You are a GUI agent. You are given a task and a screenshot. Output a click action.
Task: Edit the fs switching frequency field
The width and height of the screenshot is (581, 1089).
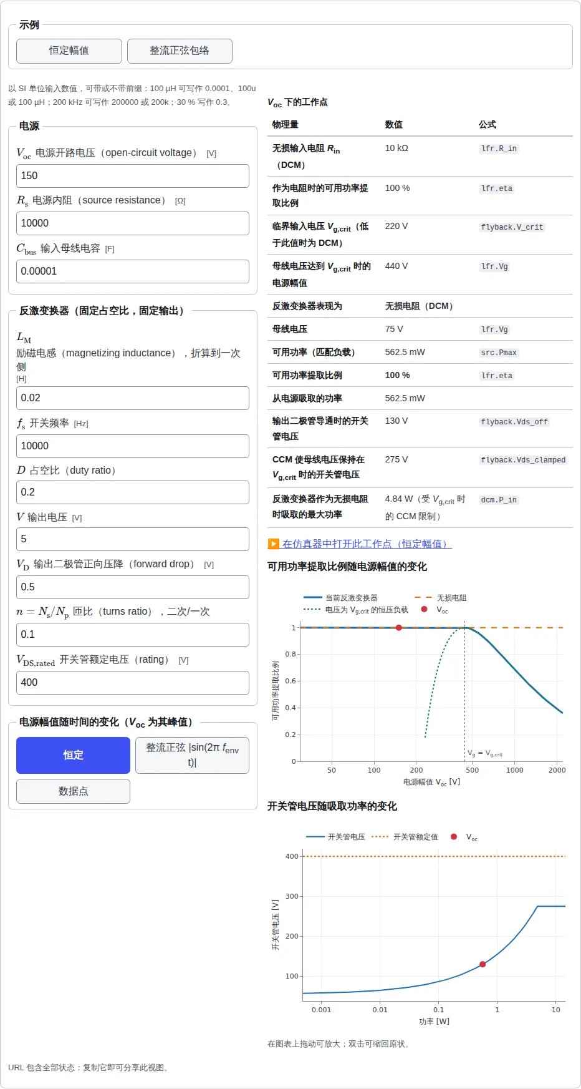coord(133,446)
